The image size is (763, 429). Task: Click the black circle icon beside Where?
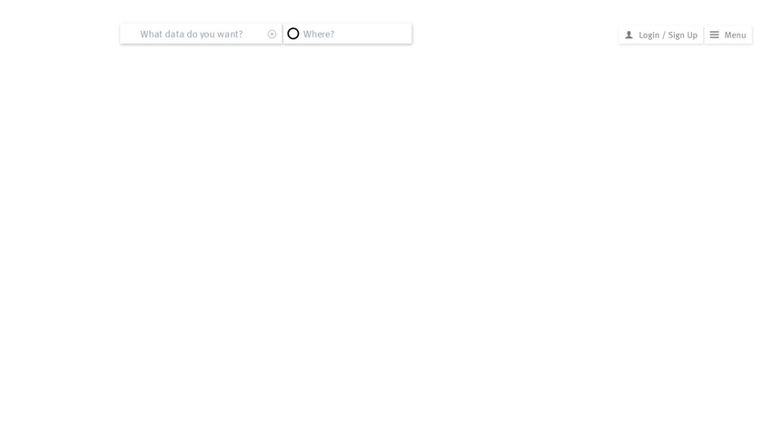pyautogui.click(x=292, y=34)
